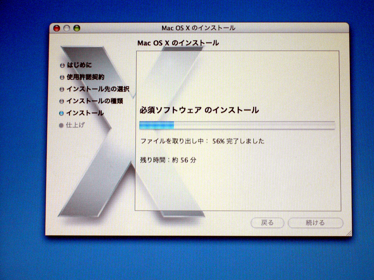Click the bullet beside 使用許諾契約

tap(62, 77)
